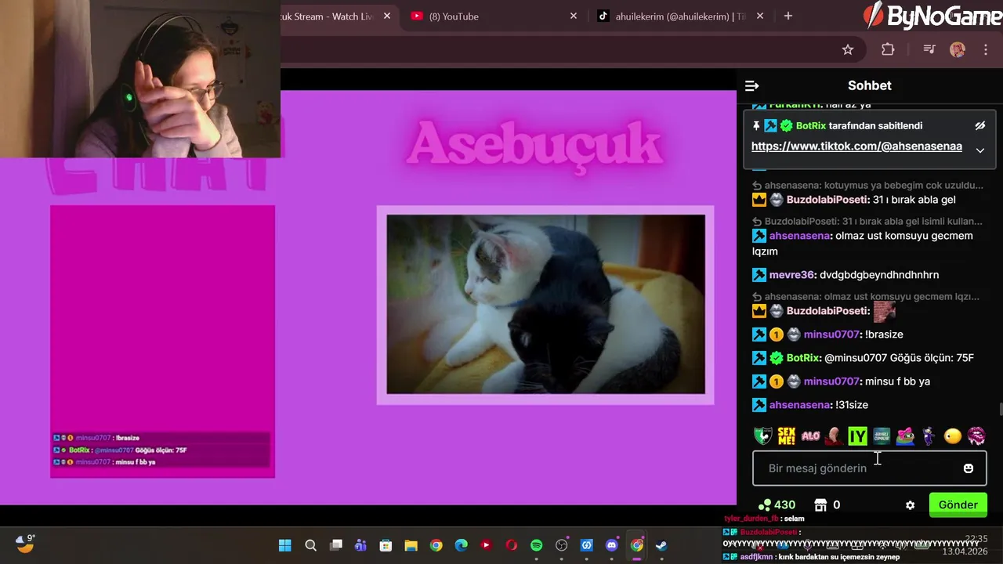The height and width of the screenshot is (564, 1003).
Task: Bookmark this page with the star
Action: (x=847, y=49)
